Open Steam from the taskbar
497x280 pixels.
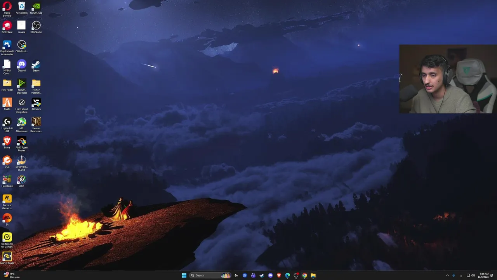[x=262, y=275]
